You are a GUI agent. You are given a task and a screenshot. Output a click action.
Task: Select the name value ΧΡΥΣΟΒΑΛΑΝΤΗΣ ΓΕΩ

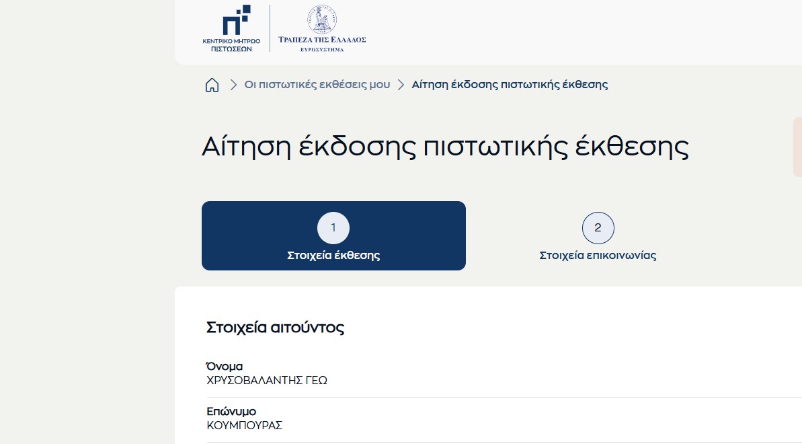pos(267,381)
